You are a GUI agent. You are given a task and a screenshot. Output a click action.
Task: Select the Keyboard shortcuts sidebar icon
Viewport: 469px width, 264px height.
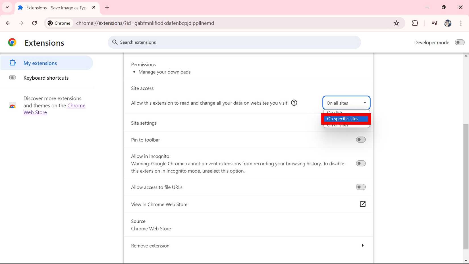coord(13,77)
